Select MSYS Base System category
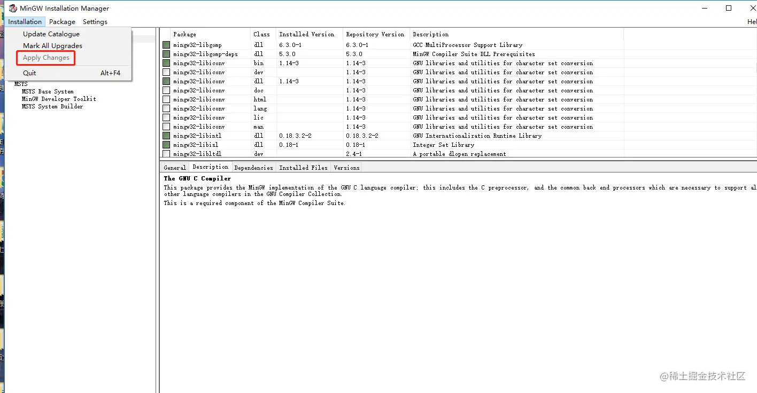 (48, 92)
